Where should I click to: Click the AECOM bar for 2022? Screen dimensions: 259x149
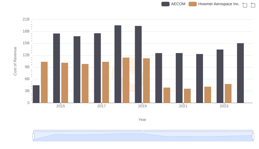199,79
